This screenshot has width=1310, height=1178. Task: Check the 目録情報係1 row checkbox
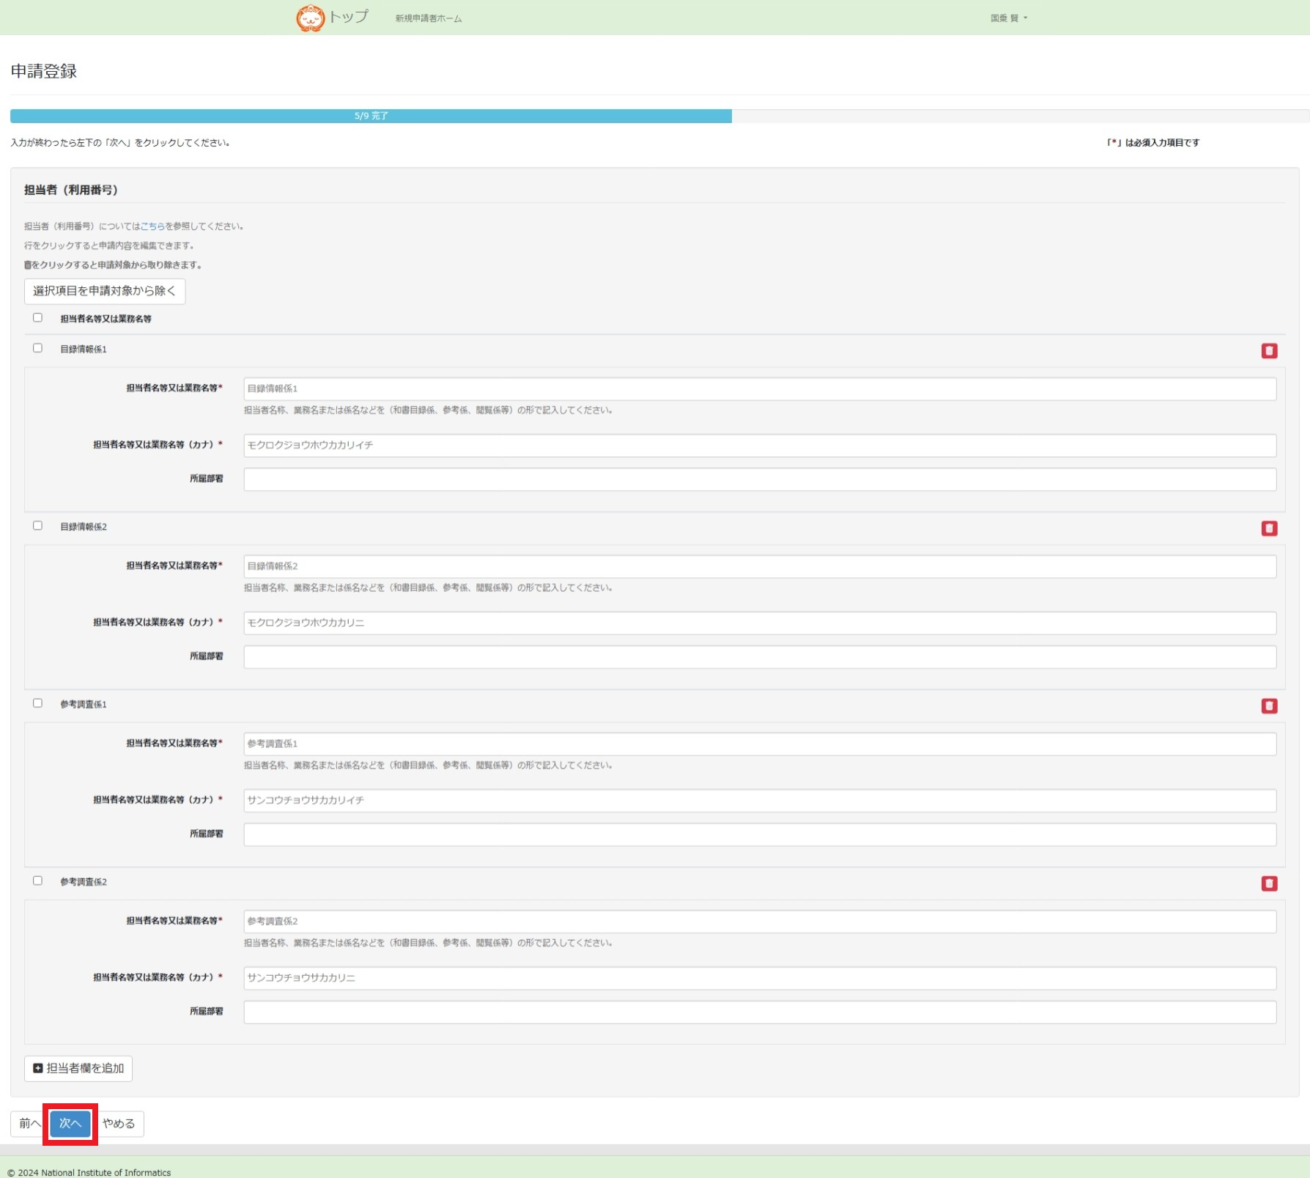[x=37, y=349]
